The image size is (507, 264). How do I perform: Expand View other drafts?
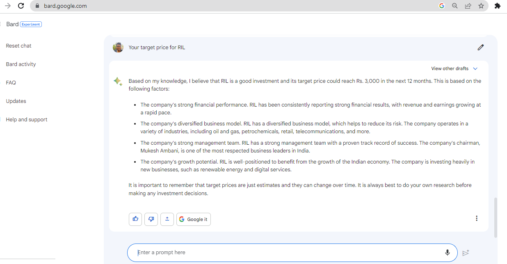click(x=454, y=68)
